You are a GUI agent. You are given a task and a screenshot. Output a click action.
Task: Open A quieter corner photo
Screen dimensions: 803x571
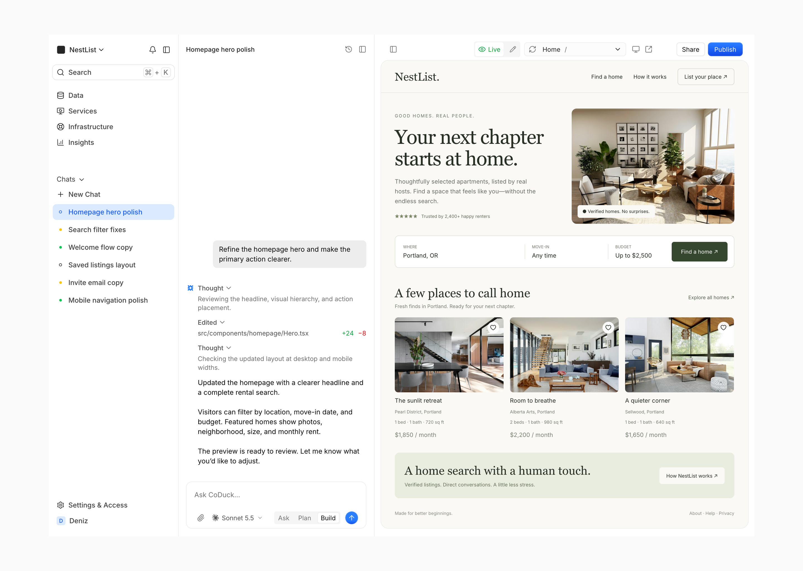(679, 355)
